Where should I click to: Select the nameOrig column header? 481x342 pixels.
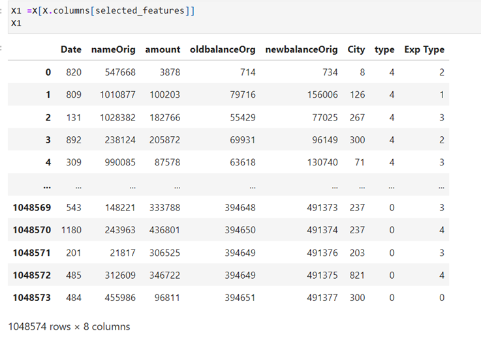113,50
